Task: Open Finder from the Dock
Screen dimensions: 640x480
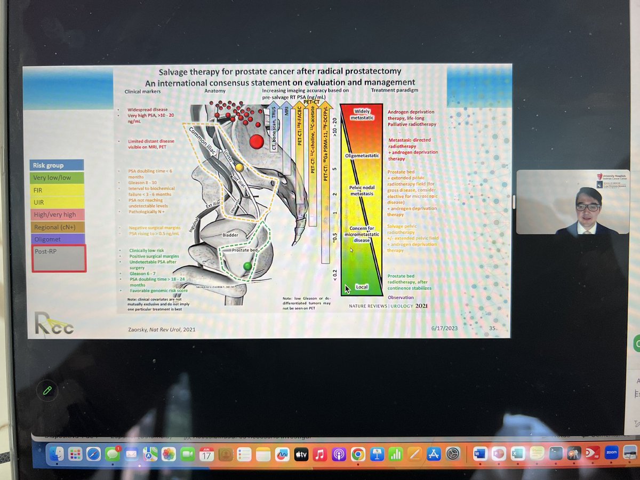Action: [57, 453]
